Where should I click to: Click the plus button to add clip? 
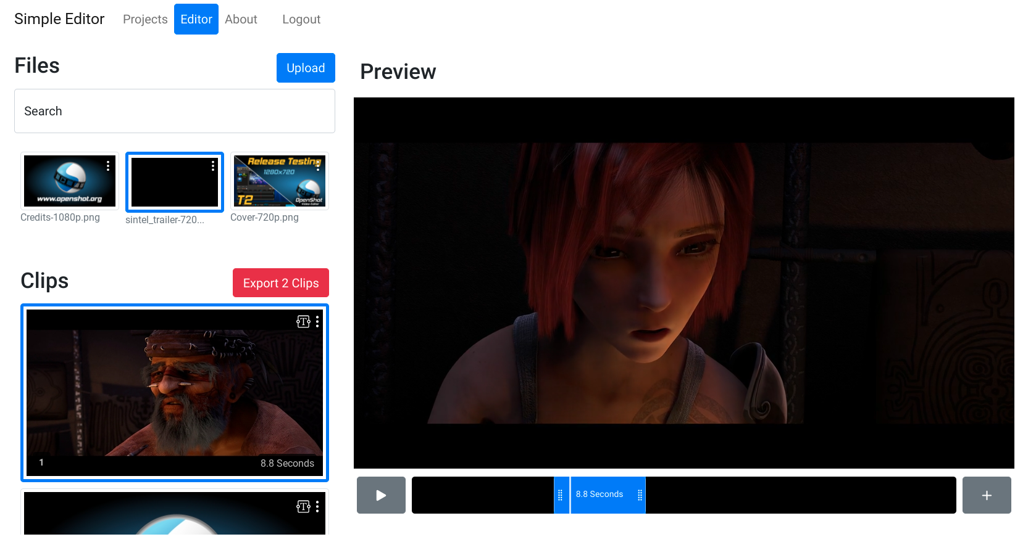click(986, 495)
